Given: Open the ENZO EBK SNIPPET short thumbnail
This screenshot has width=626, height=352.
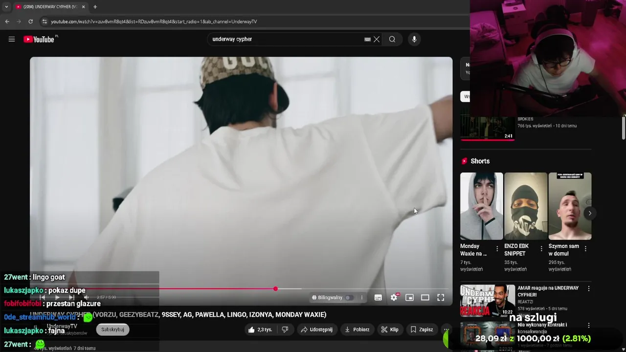Looking at the screenshot, I should point(526,206).
